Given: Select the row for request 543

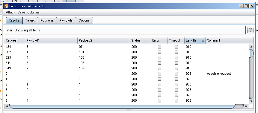Looking at the screenshot, I should coord(127,68).
